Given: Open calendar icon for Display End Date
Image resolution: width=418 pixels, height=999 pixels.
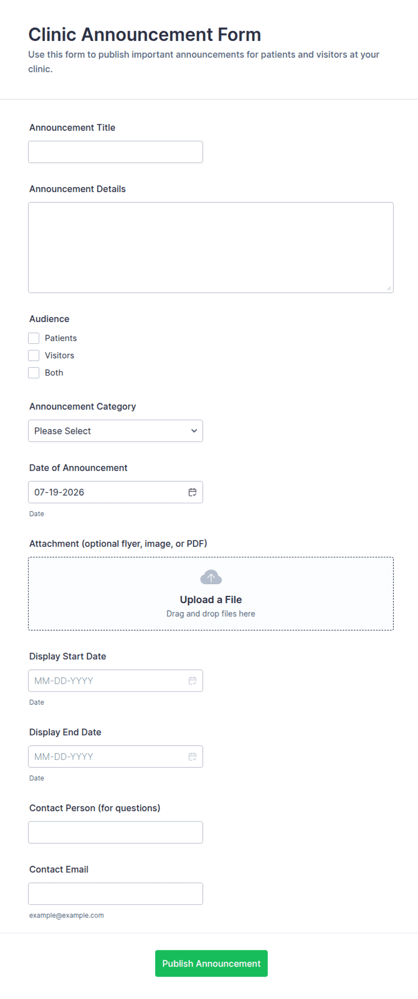Looking at the screenshot, I should [192, 757].
